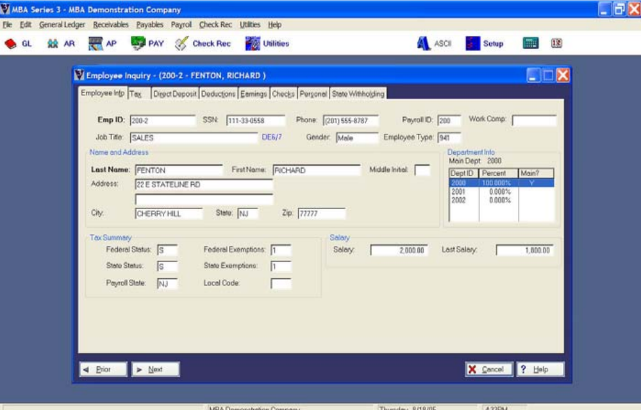The height and width of the screenshot is (410, 641).
Task: Click the Salary amount field
Action: 399,249
